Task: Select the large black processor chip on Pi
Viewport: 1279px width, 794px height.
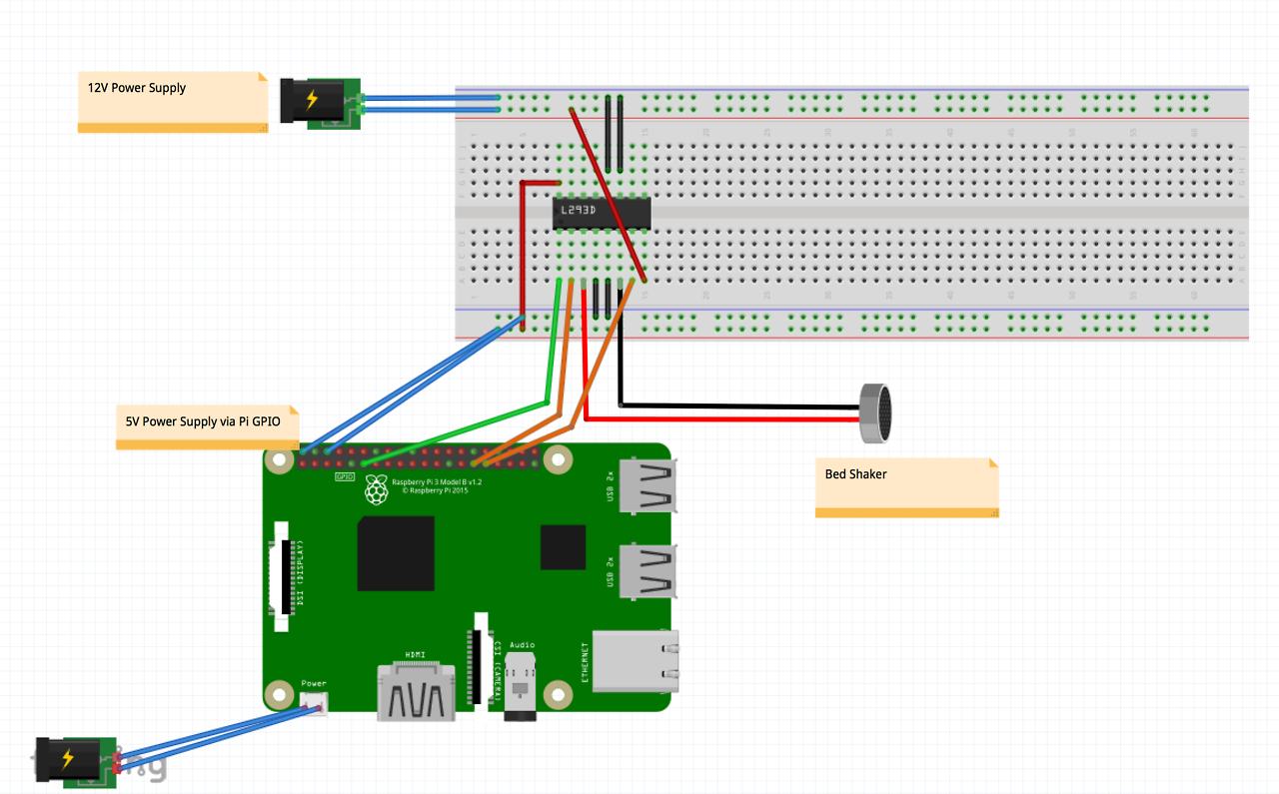Action: click(x=397, y=553)
